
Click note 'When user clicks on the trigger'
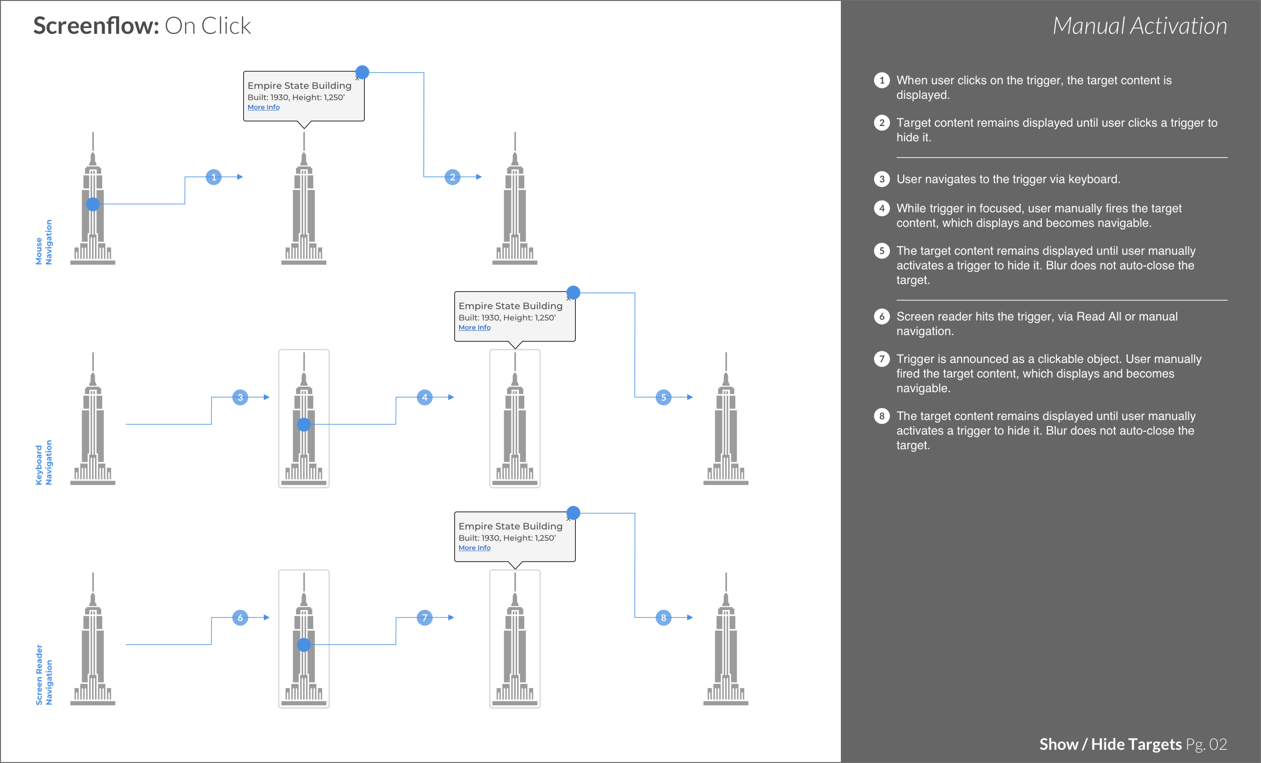pyautogui.click(x=1034, y=88)
